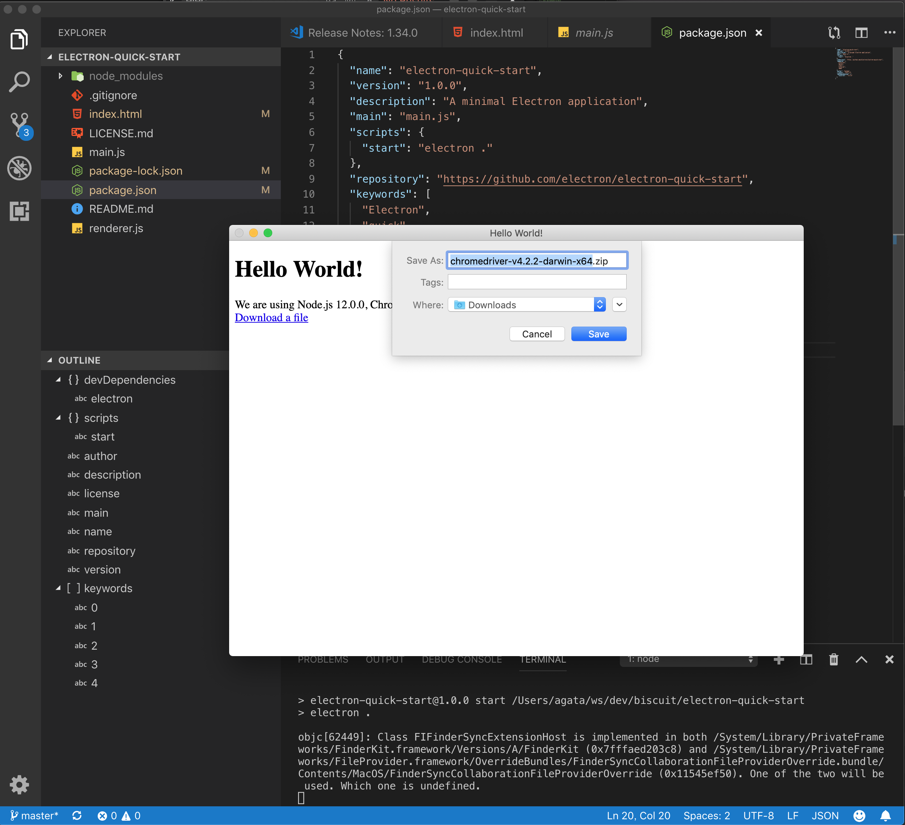Open the Search panel in the activity bar
This screenshot has height=825, width=905.
click(20, 81)
